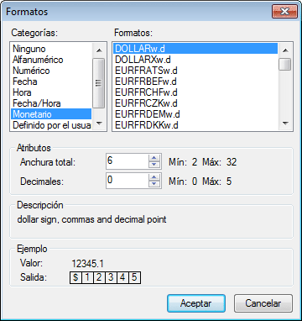Choose the EURFRCZKw.d format
The image size is (302, 321).
pos(195,103)
